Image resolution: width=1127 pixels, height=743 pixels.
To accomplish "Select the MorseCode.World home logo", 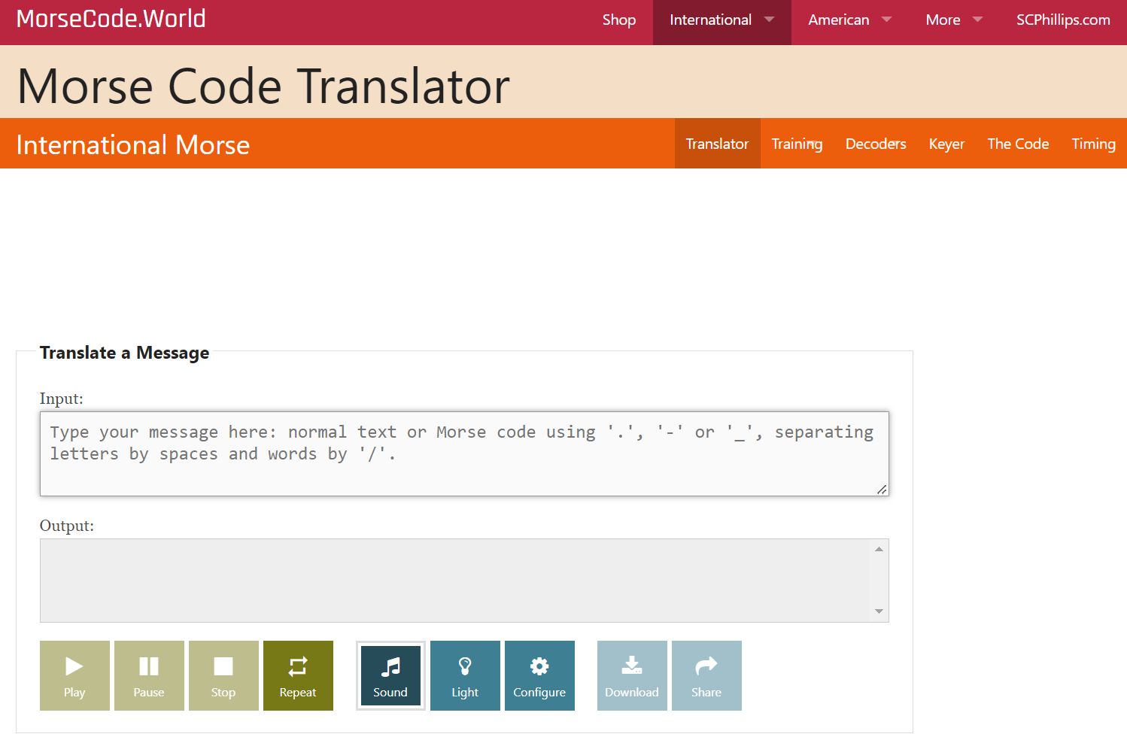I will click(111, 19).
